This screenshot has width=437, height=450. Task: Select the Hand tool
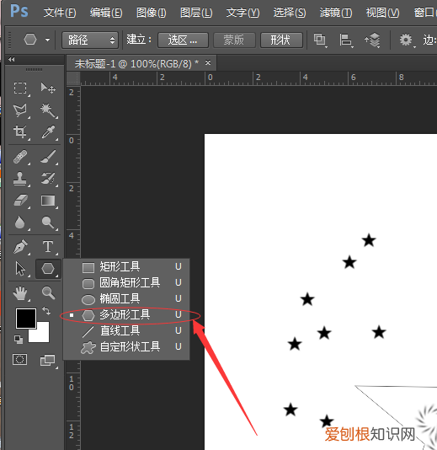click(x=20, y=293)
